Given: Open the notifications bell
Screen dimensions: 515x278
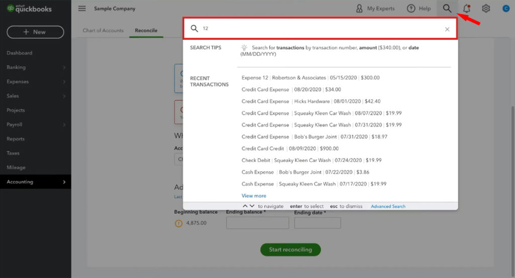Looking at the screenshot, I should pos(466,9).
